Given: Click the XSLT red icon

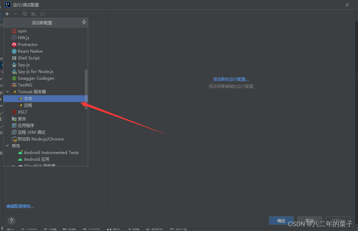Looking at the screenshot, I should 14,112.
